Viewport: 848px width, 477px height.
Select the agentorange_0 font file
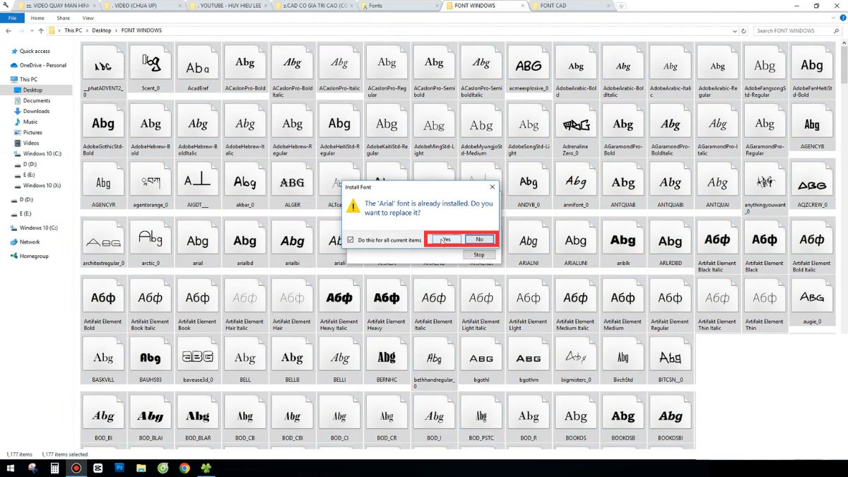[x=151, y=186]
